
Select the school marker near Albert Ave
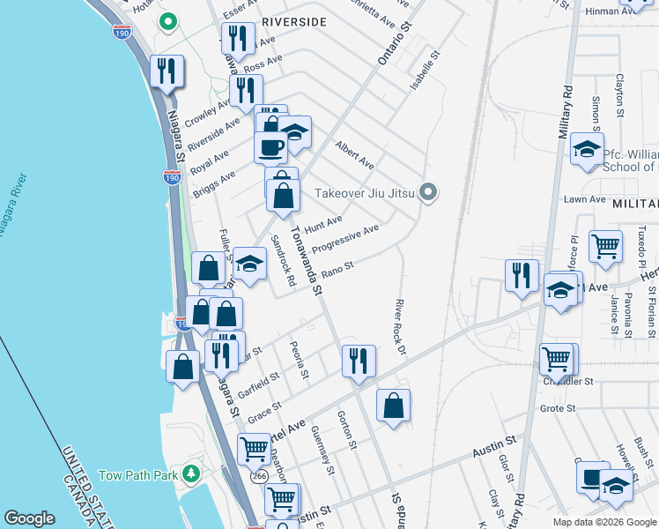(294, 133)
